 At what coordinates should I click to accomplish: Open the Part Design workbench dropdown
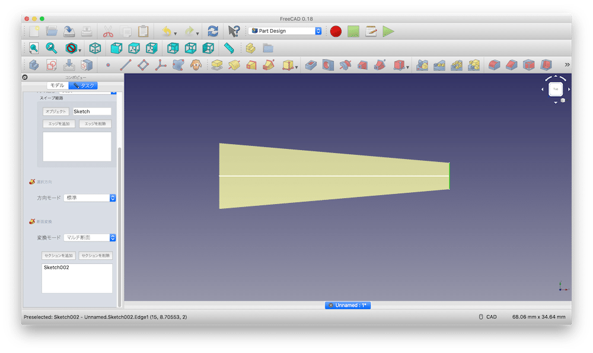285,31
